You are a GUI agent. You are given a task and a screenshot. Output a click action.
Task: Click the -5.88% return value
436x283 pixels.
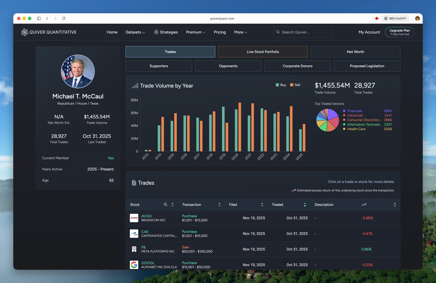point(367,218)
